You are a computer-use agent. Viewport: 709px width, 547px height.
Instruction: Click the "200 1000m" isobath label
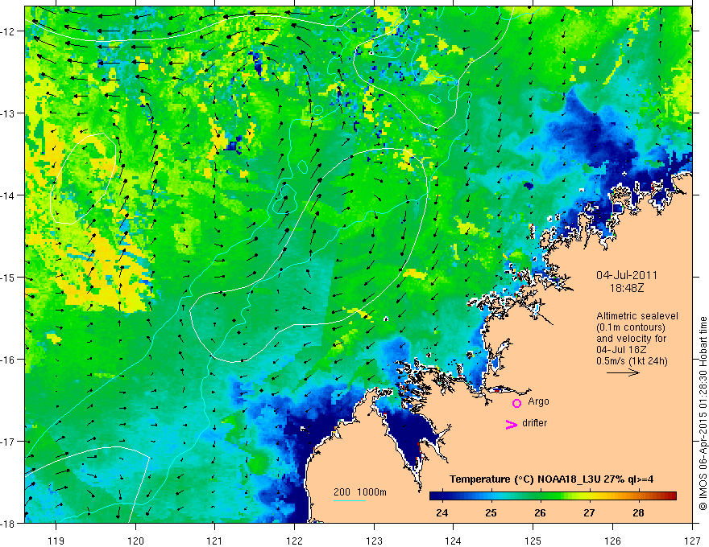point(360,492)
